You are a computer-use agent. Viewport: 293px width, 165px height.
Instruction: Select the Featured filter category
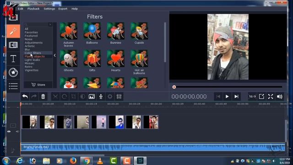coord(31,36)
